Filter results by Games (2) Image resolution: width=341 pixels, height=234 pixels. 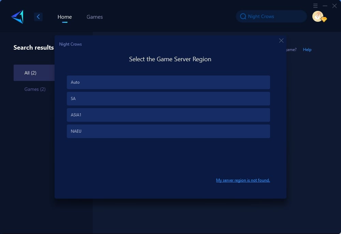tap(35, 89)
